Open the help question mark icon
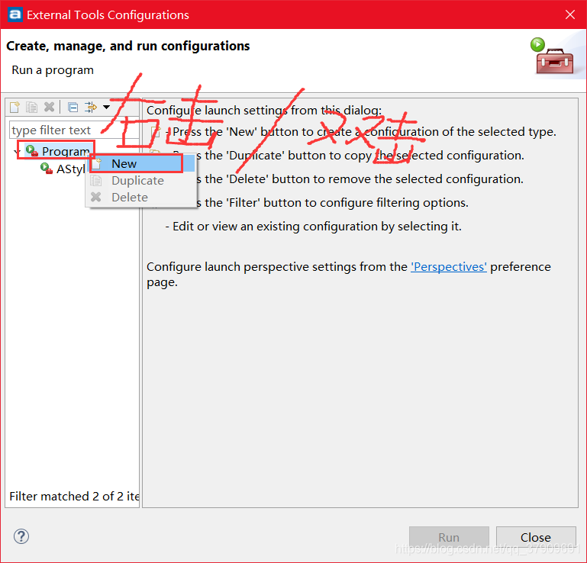This screenshot has height=563, width=587. click(x=21, y=536)
